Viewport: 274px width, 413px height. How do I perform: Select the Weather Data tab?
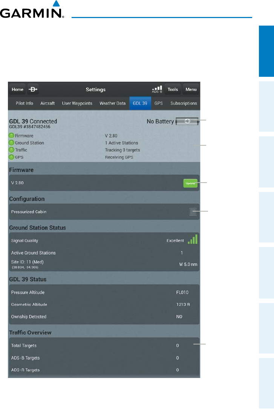pos(113,103)
